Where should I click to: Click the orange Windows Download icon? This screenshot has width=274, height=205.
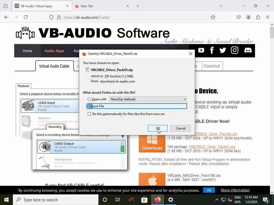152,144
